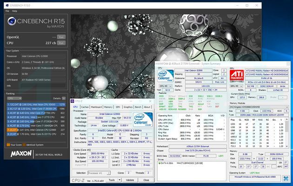Run the OpenGL benchmark

(x=61, y=37)
